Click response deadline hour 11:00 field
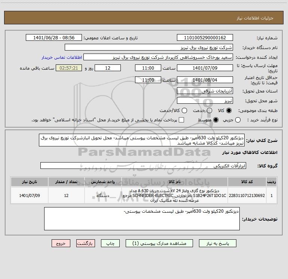The height and width of the screenshot is (279, 288). point(148,68)
